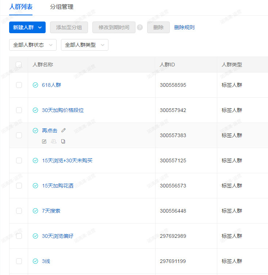The image size is (268, 275).
Task: Click crowd ID 300557383
Action: 173,135
